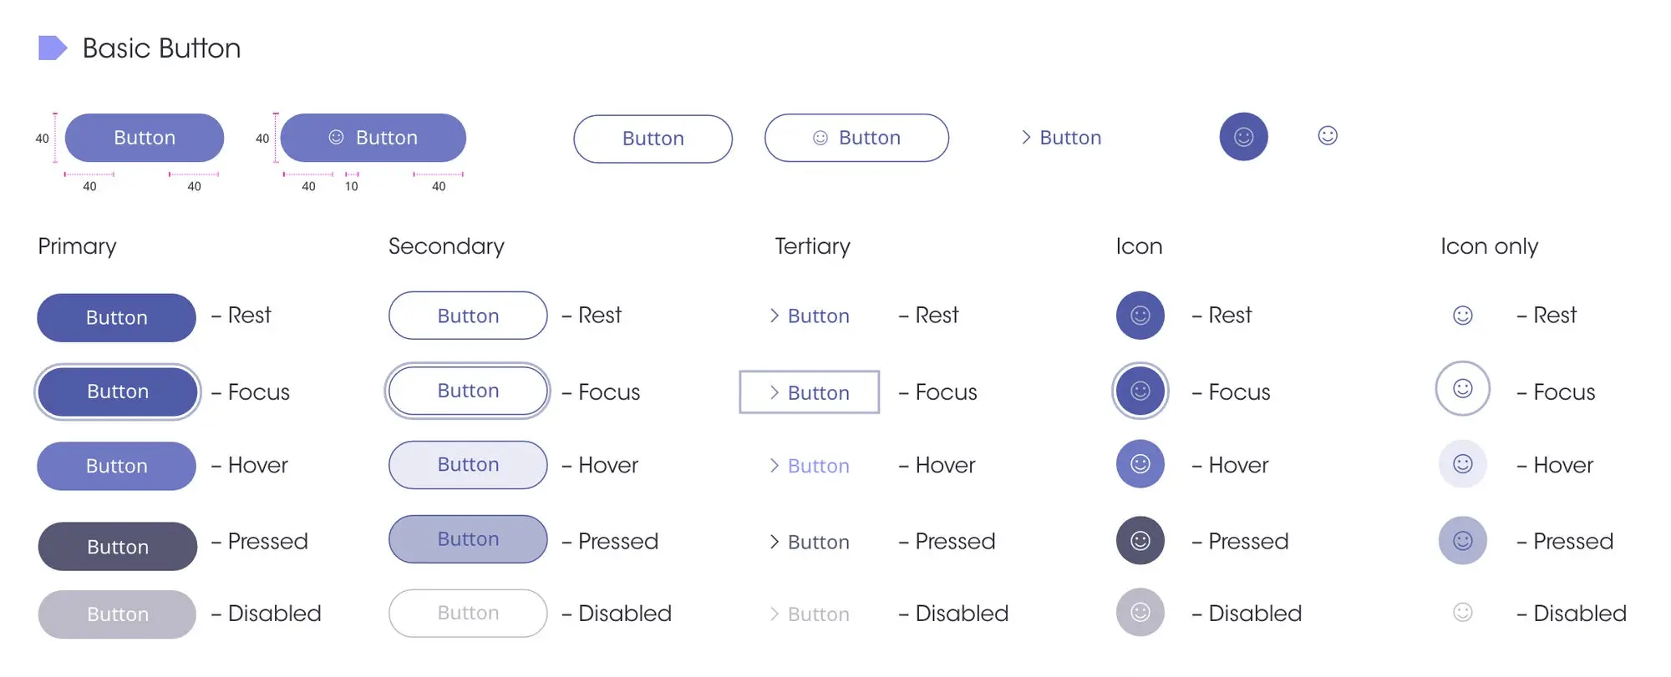Click the purple tag icon beside Basic Button
This screenshot has height=677, width=1671.
pyautogui.click(x=52, y=48)
